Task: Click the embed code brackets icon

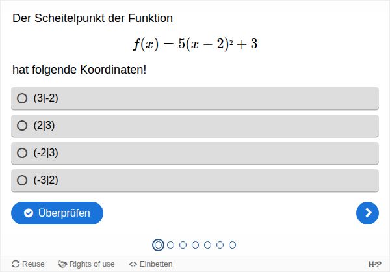Action: [133, 264]
